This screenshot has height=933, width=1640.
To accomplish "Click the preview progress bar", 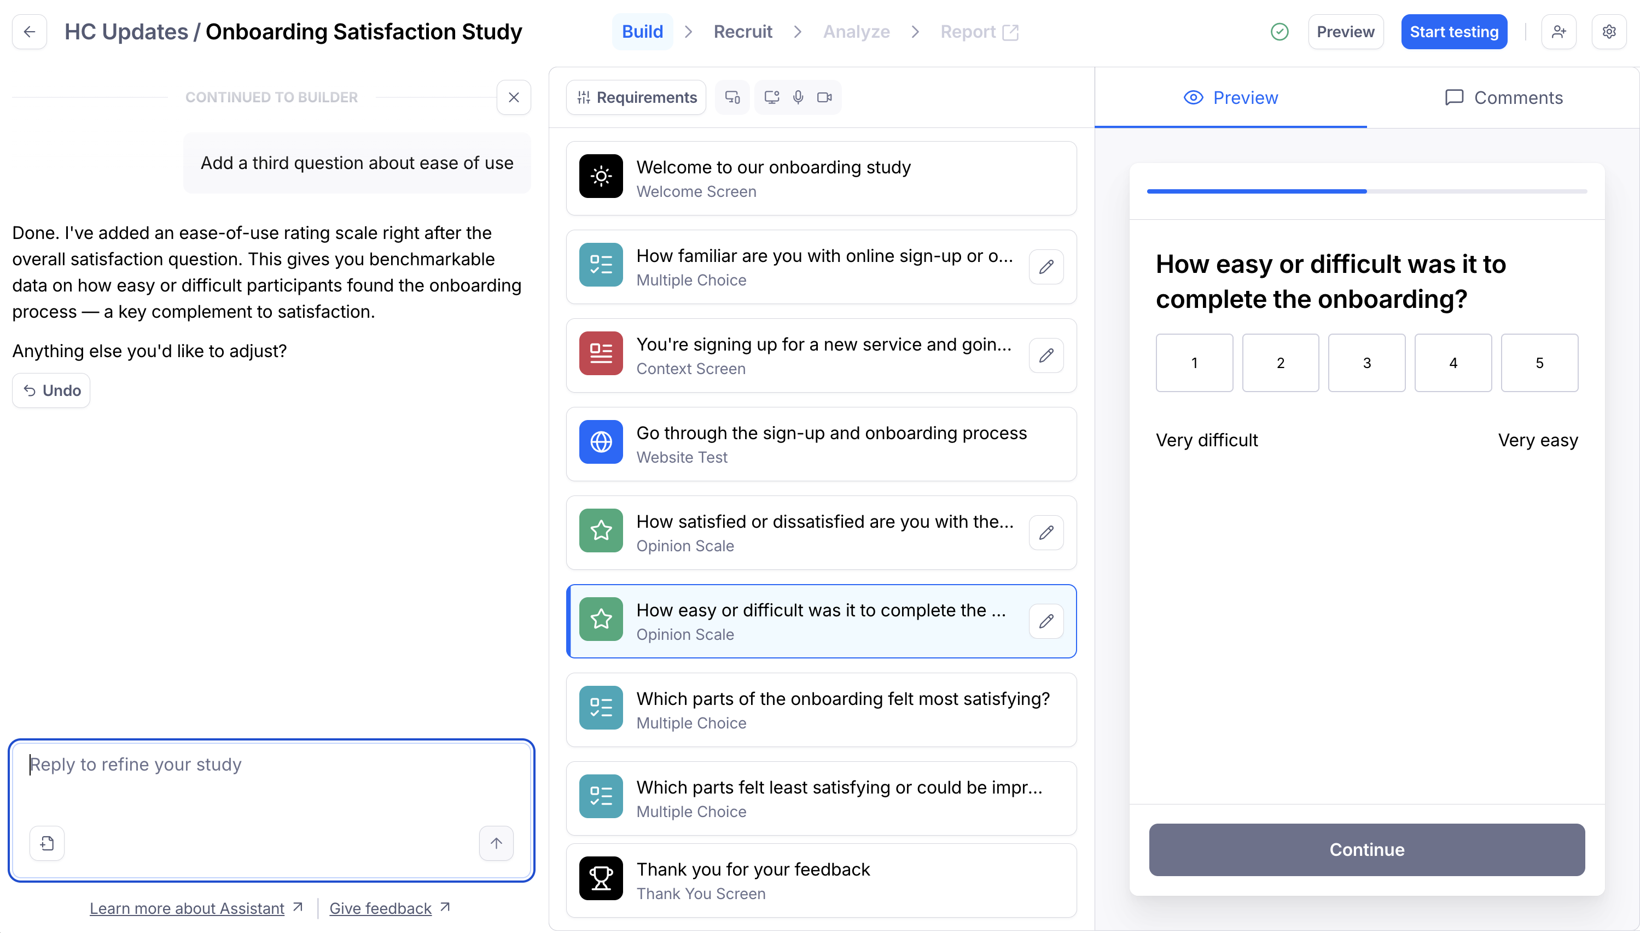I will (x=1366, y=191).
